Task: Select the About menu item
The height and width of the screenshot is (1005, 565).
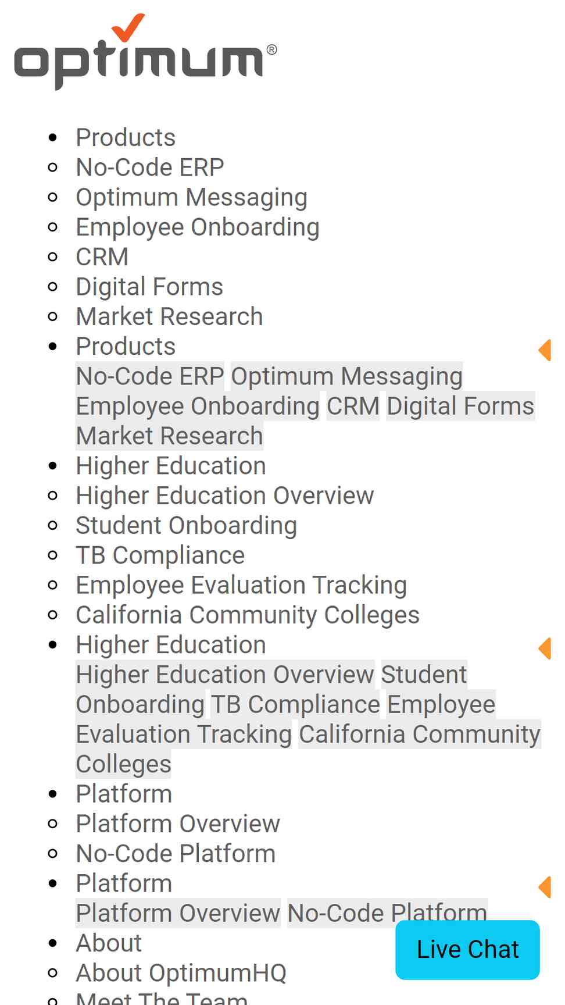Action: [109, 943]
